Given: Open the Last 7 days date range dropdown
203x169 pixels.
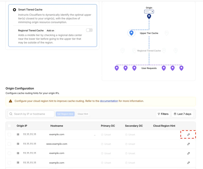Looking at the screenshot, I should coord(182,114).
